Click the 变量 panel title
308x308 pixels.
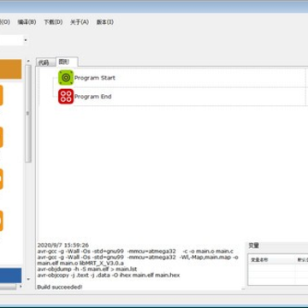point(254,246)
